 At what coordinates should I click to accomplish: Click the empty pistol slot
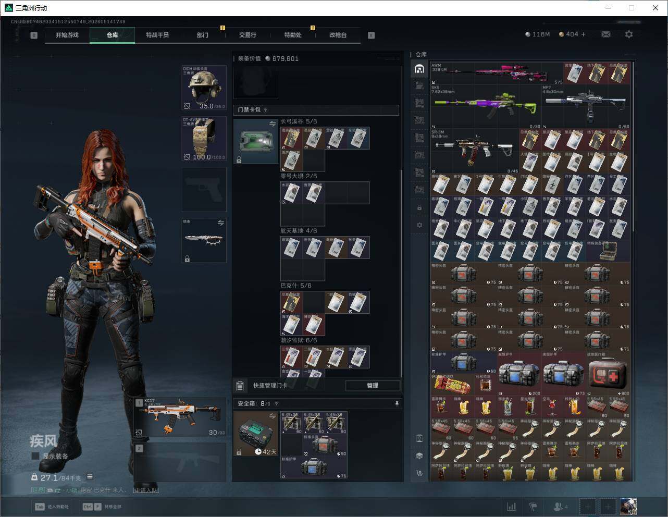tap(204, 189)
